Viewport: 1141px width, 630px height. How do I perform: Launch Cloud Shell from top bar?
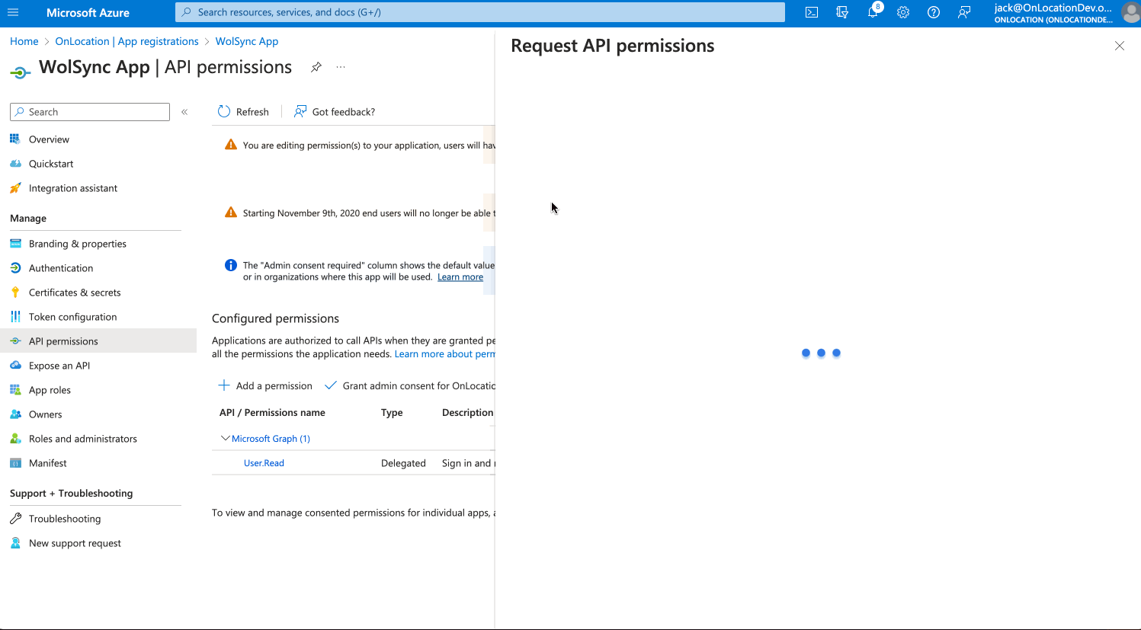click(812, 12)
